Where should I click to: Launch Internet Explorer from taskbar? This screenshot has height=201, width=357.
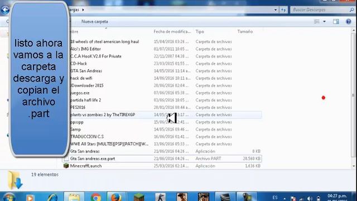pos(53,197)
